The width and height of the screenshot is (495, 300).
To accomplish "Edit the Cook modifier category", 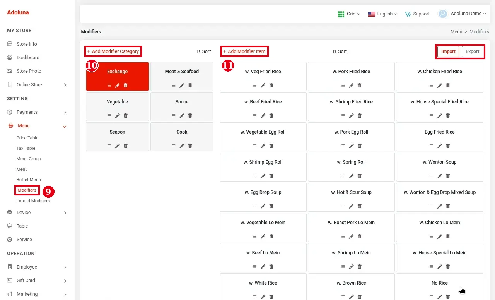I will point(182,146).
